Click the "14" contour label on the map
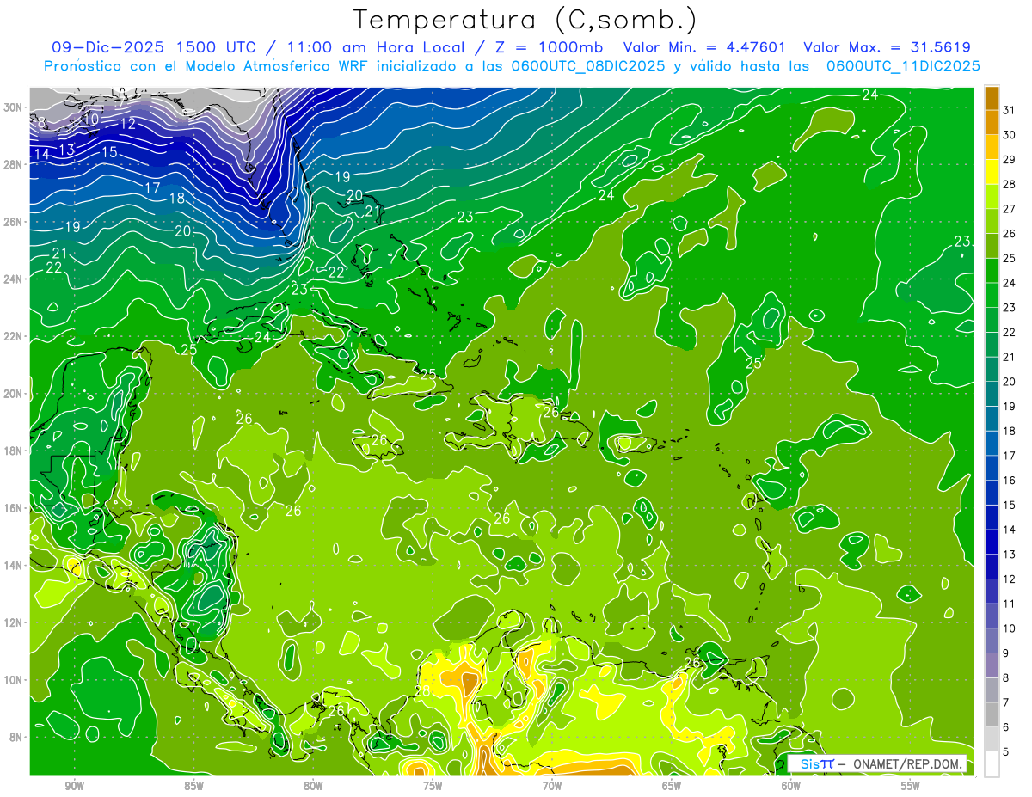The image size is (1032, 797). 41,155
